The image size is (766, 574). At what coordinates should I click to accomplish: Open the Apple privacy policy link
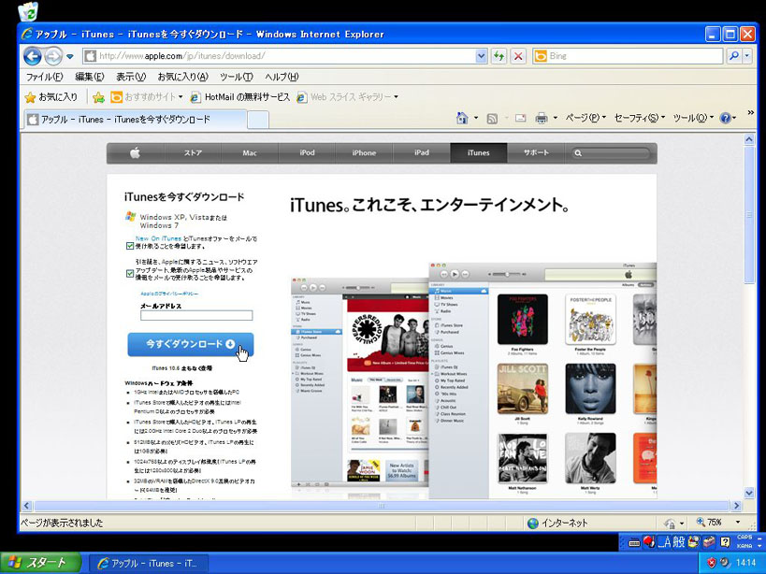tap(169, 294)
